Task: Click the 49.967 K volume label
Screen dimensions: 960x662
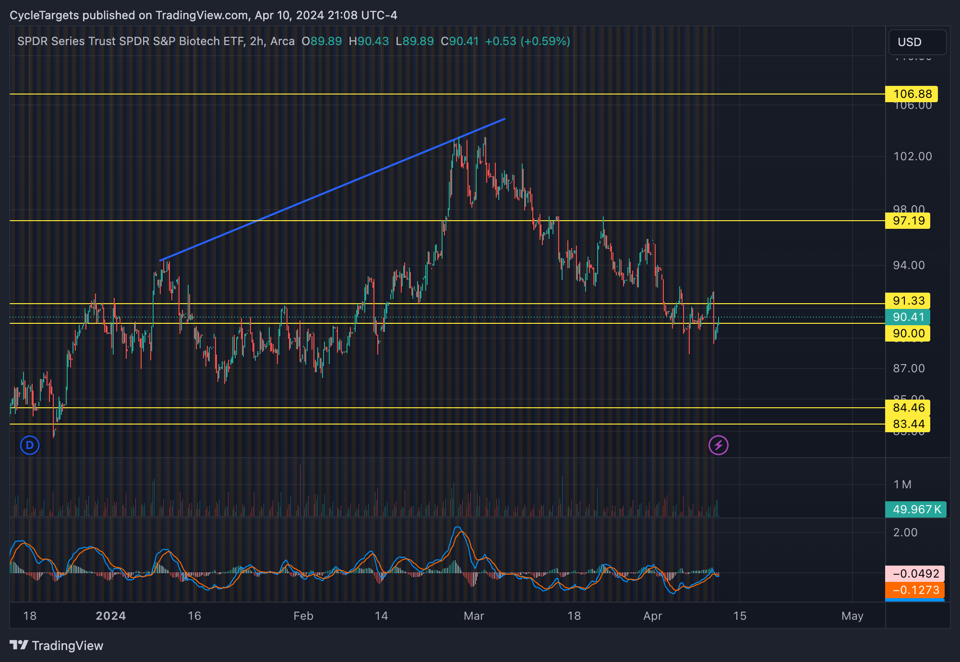Action: click(x=916, y=509)
